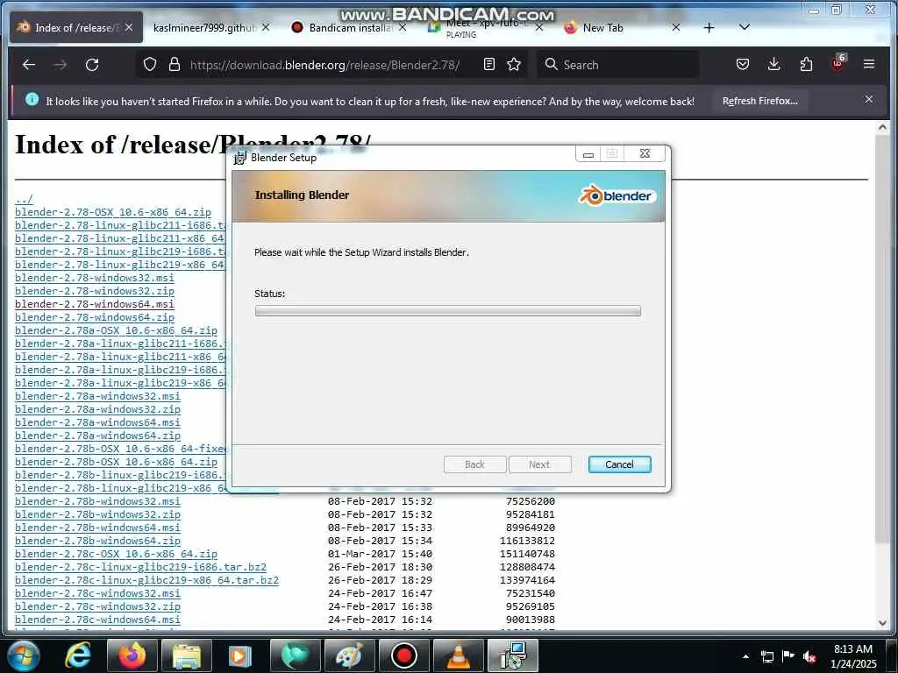The height and width of the screenshot is (673, 898).
Task: Reload the page with the refresh icon
Action: click(92, 65)
